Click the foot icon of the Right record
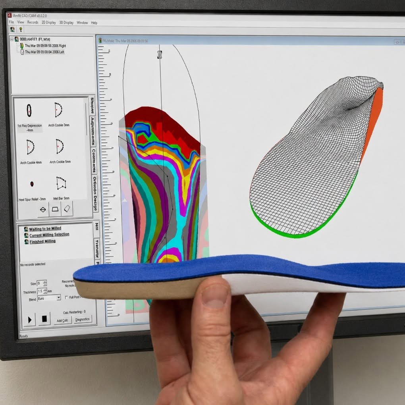Image resolution: width=405 pixels, height=405 pixels. click(22, 46)
